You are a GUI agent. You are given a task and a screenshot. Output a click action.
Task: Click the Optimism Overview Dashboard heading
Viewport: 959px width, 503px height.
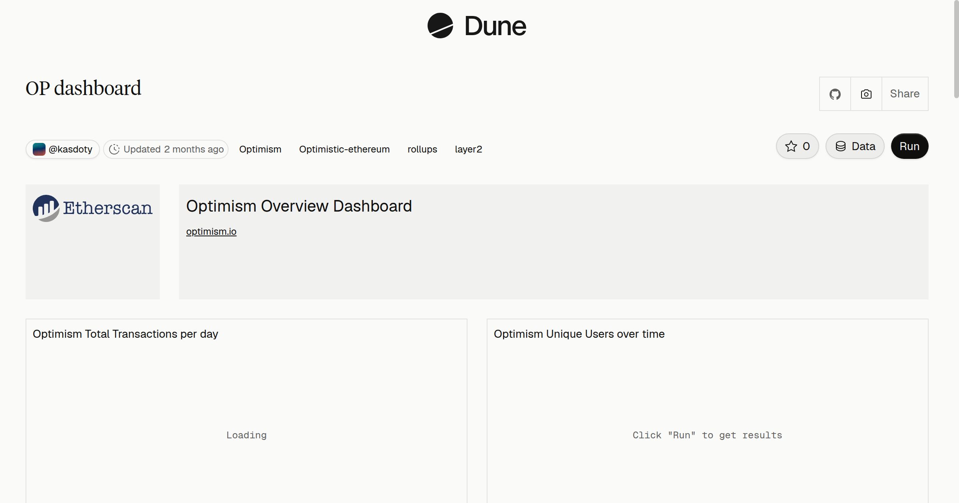click(x=299, y=206)
